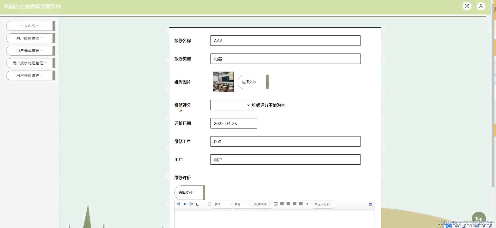Click the 维修图片 field label
This screenshot has height=228, width=496.
coord(183,82)
